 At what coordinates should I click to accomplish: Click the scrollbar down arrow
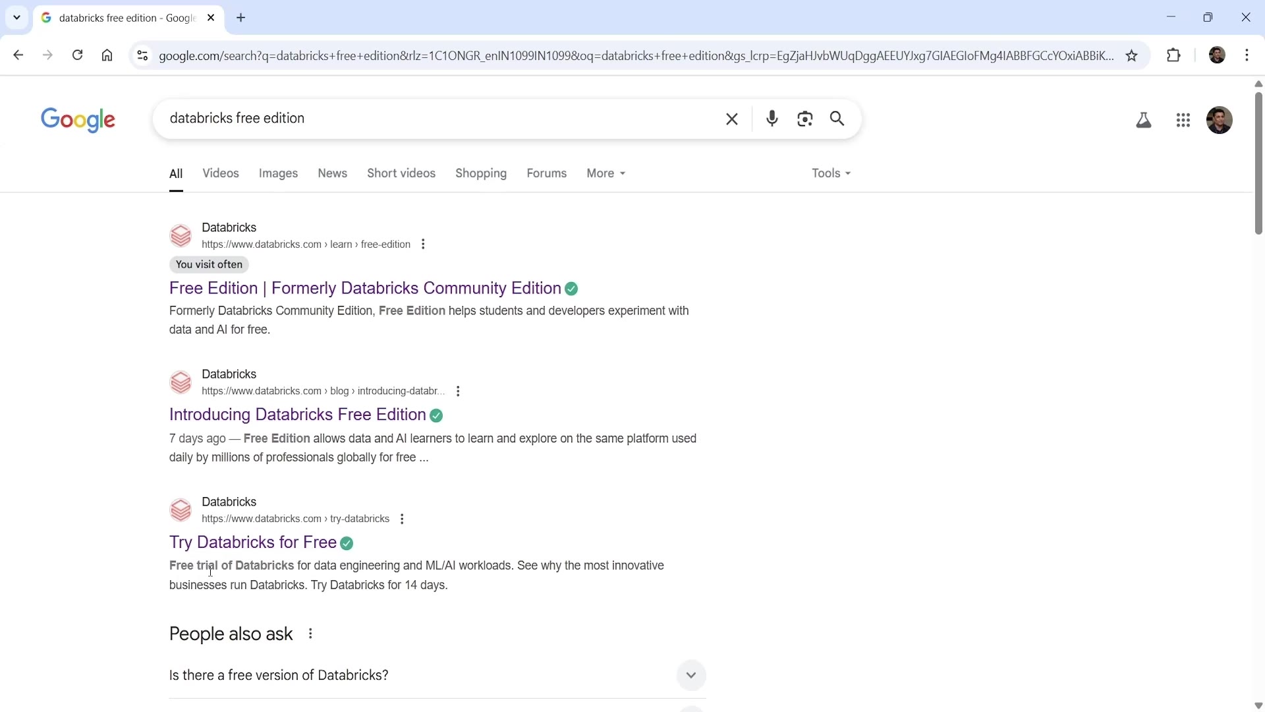tap(1259, 707)
